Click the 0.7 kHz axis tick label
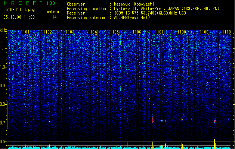The height and width of the screenshot is (149, 235). pos(3,123)
